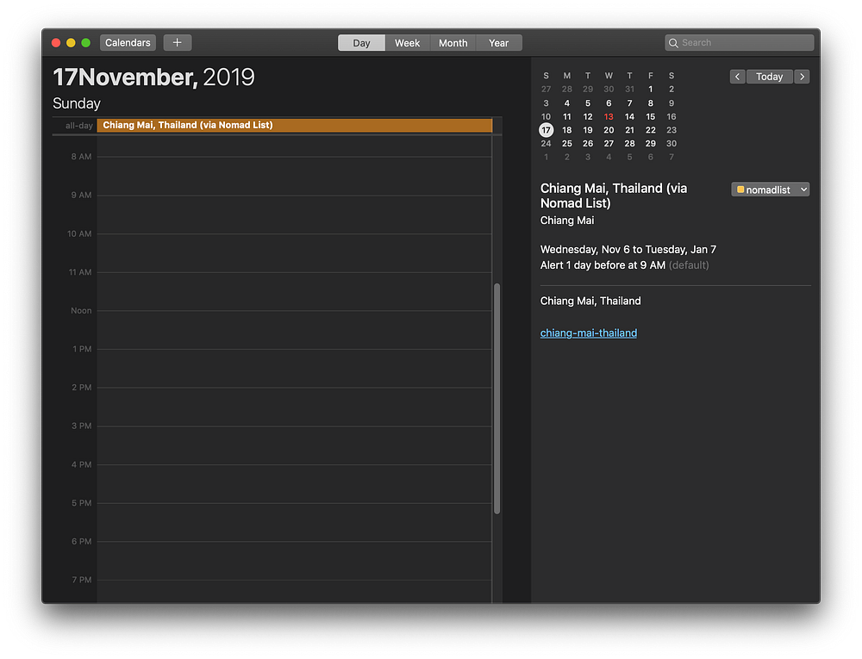Switch to Week view tab

[x=408, y=43]
